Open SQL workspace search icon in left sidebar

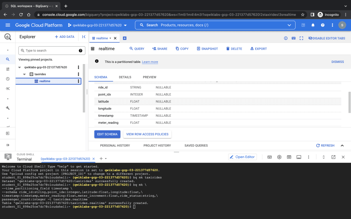point(8,59)
